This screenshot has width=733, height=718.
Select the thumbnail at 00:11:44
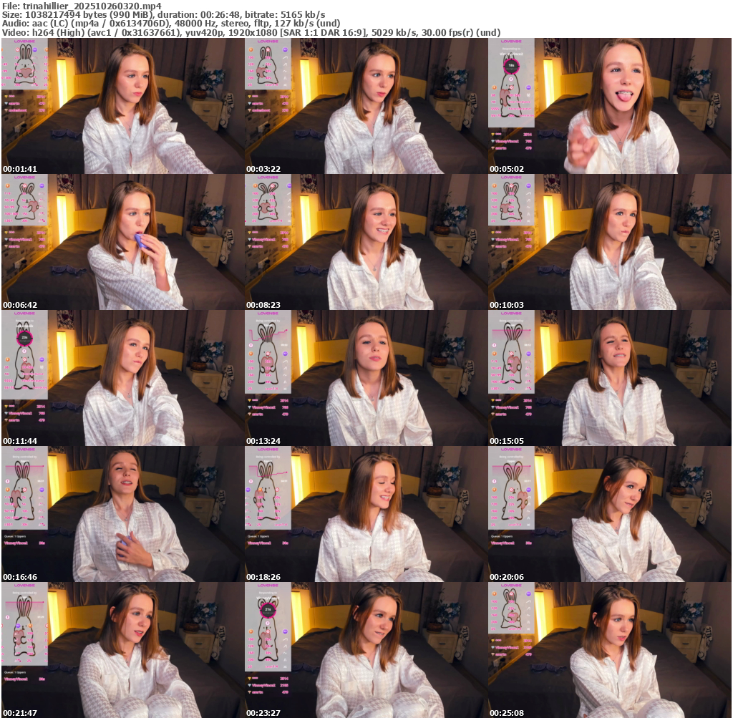pos(123,378)
